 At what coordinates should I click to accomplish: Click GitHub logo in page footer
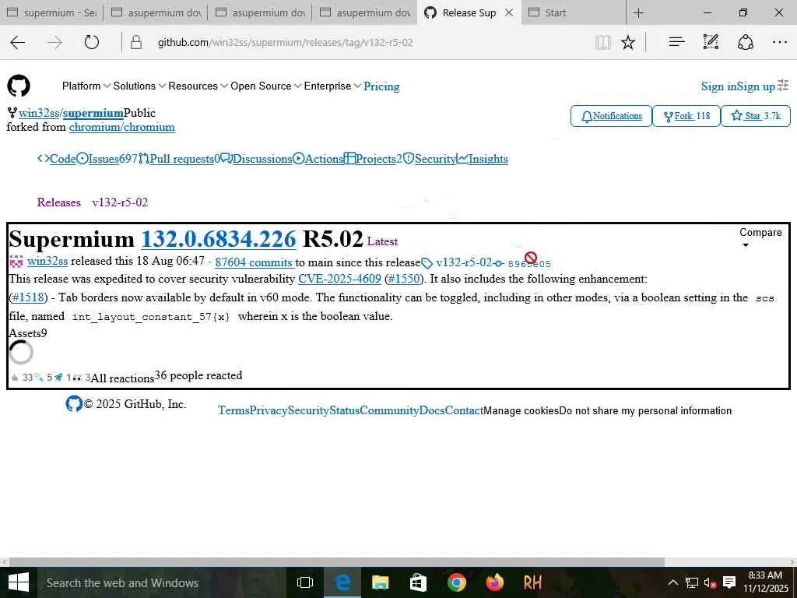coord(74,404)
